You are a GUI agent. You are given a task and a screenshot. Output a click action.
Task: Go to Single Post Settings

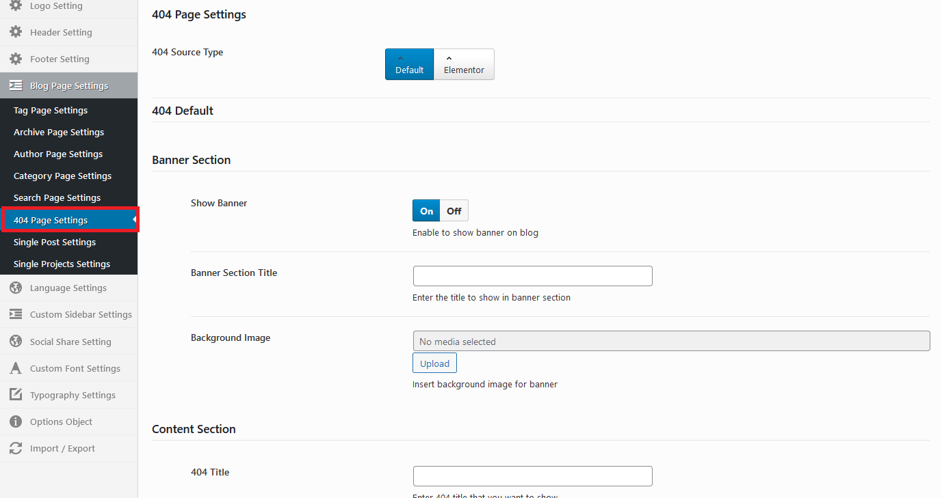pyautogui.click(x=55, y=242)
